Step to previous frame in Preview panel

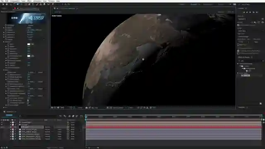point(247,12)
